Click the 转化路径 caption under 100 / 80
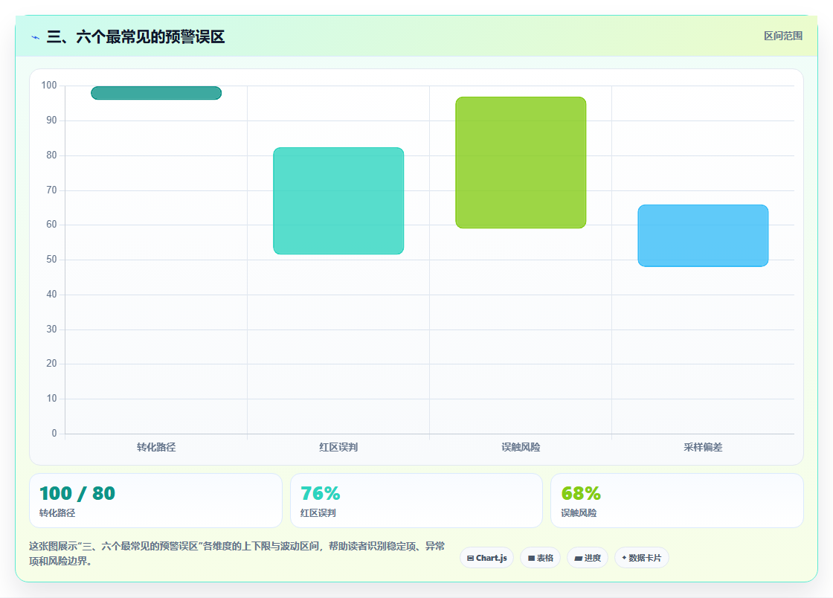The width and height of the screenshot is (833, 598). click(57, 513)
